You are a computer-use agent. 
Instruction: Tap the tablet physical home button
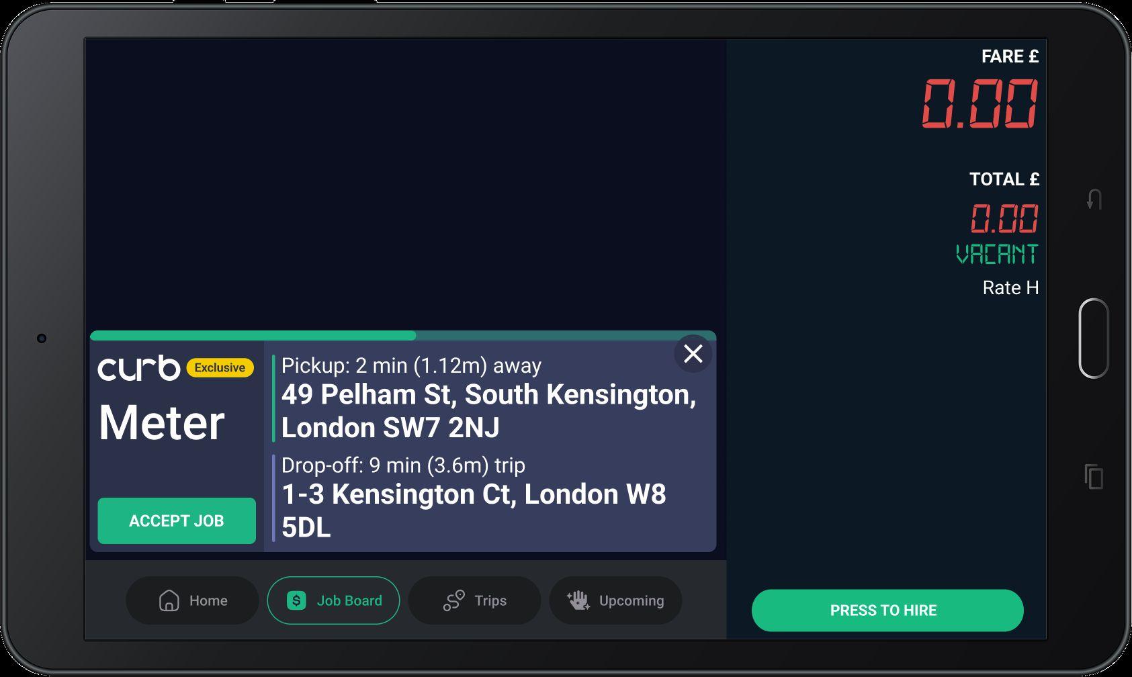click(1094, 338)
